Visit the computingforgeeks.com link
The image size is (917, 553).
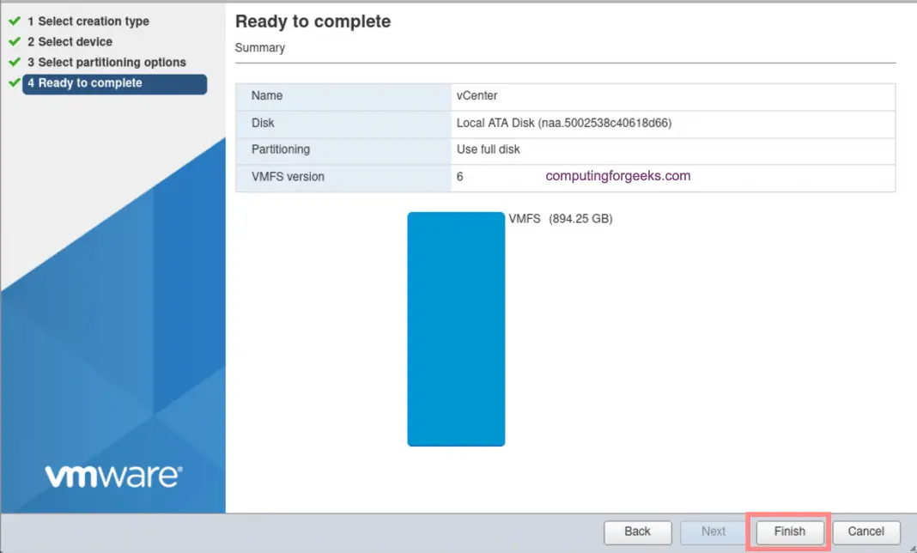click(x=616, y=175)
